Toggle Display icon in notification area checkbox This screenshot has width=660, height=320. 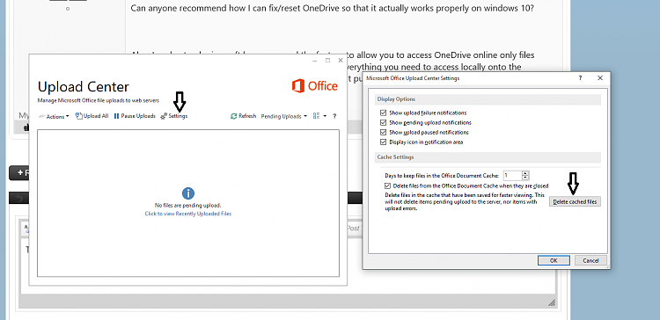(x=383, y=142)
